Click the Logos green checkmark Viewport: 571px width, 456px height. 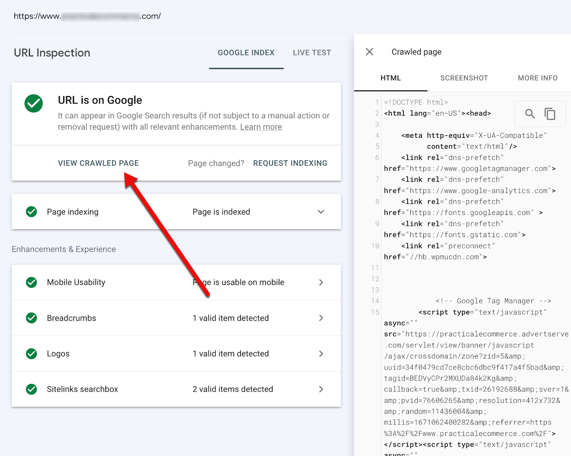coord(31,354)
